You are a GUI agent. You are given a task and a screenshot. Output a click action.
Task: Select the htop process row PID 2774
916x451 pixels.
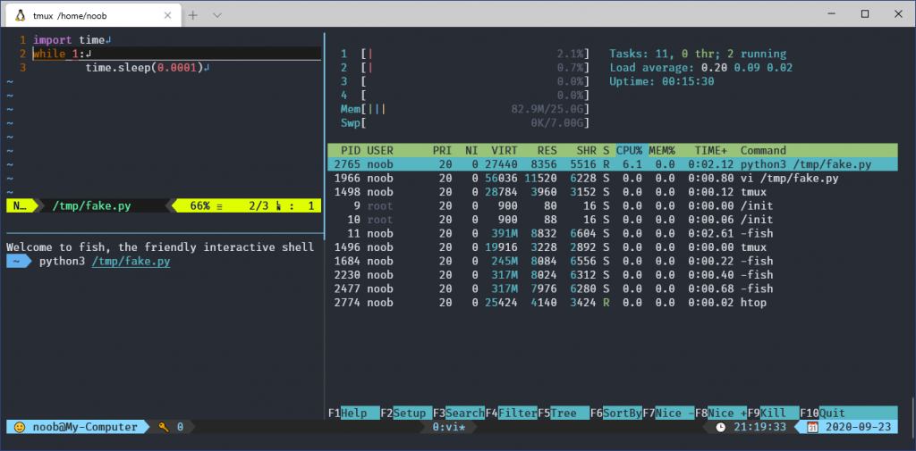pyautogui.click(x=612, y=303)
